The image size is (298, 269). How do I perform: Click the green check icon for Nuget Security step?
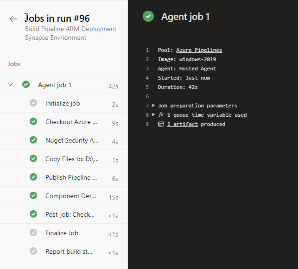(x=33, y=140)
